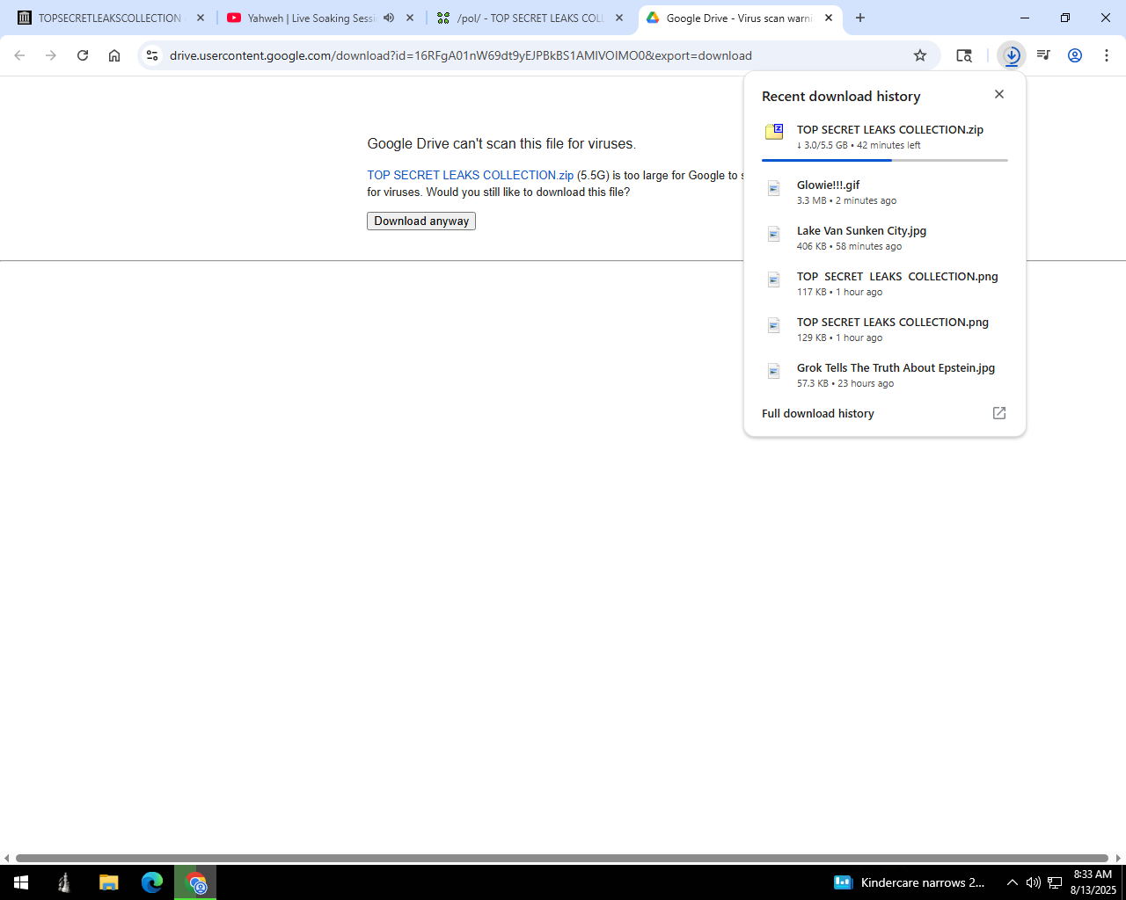Go to the browser home page
1126x900 pixels.
pyautogui.click(x=114, y=55)
